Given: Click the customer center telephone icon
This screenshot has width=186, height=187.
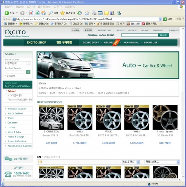Looking at the screenshot, I should (8, 174).
